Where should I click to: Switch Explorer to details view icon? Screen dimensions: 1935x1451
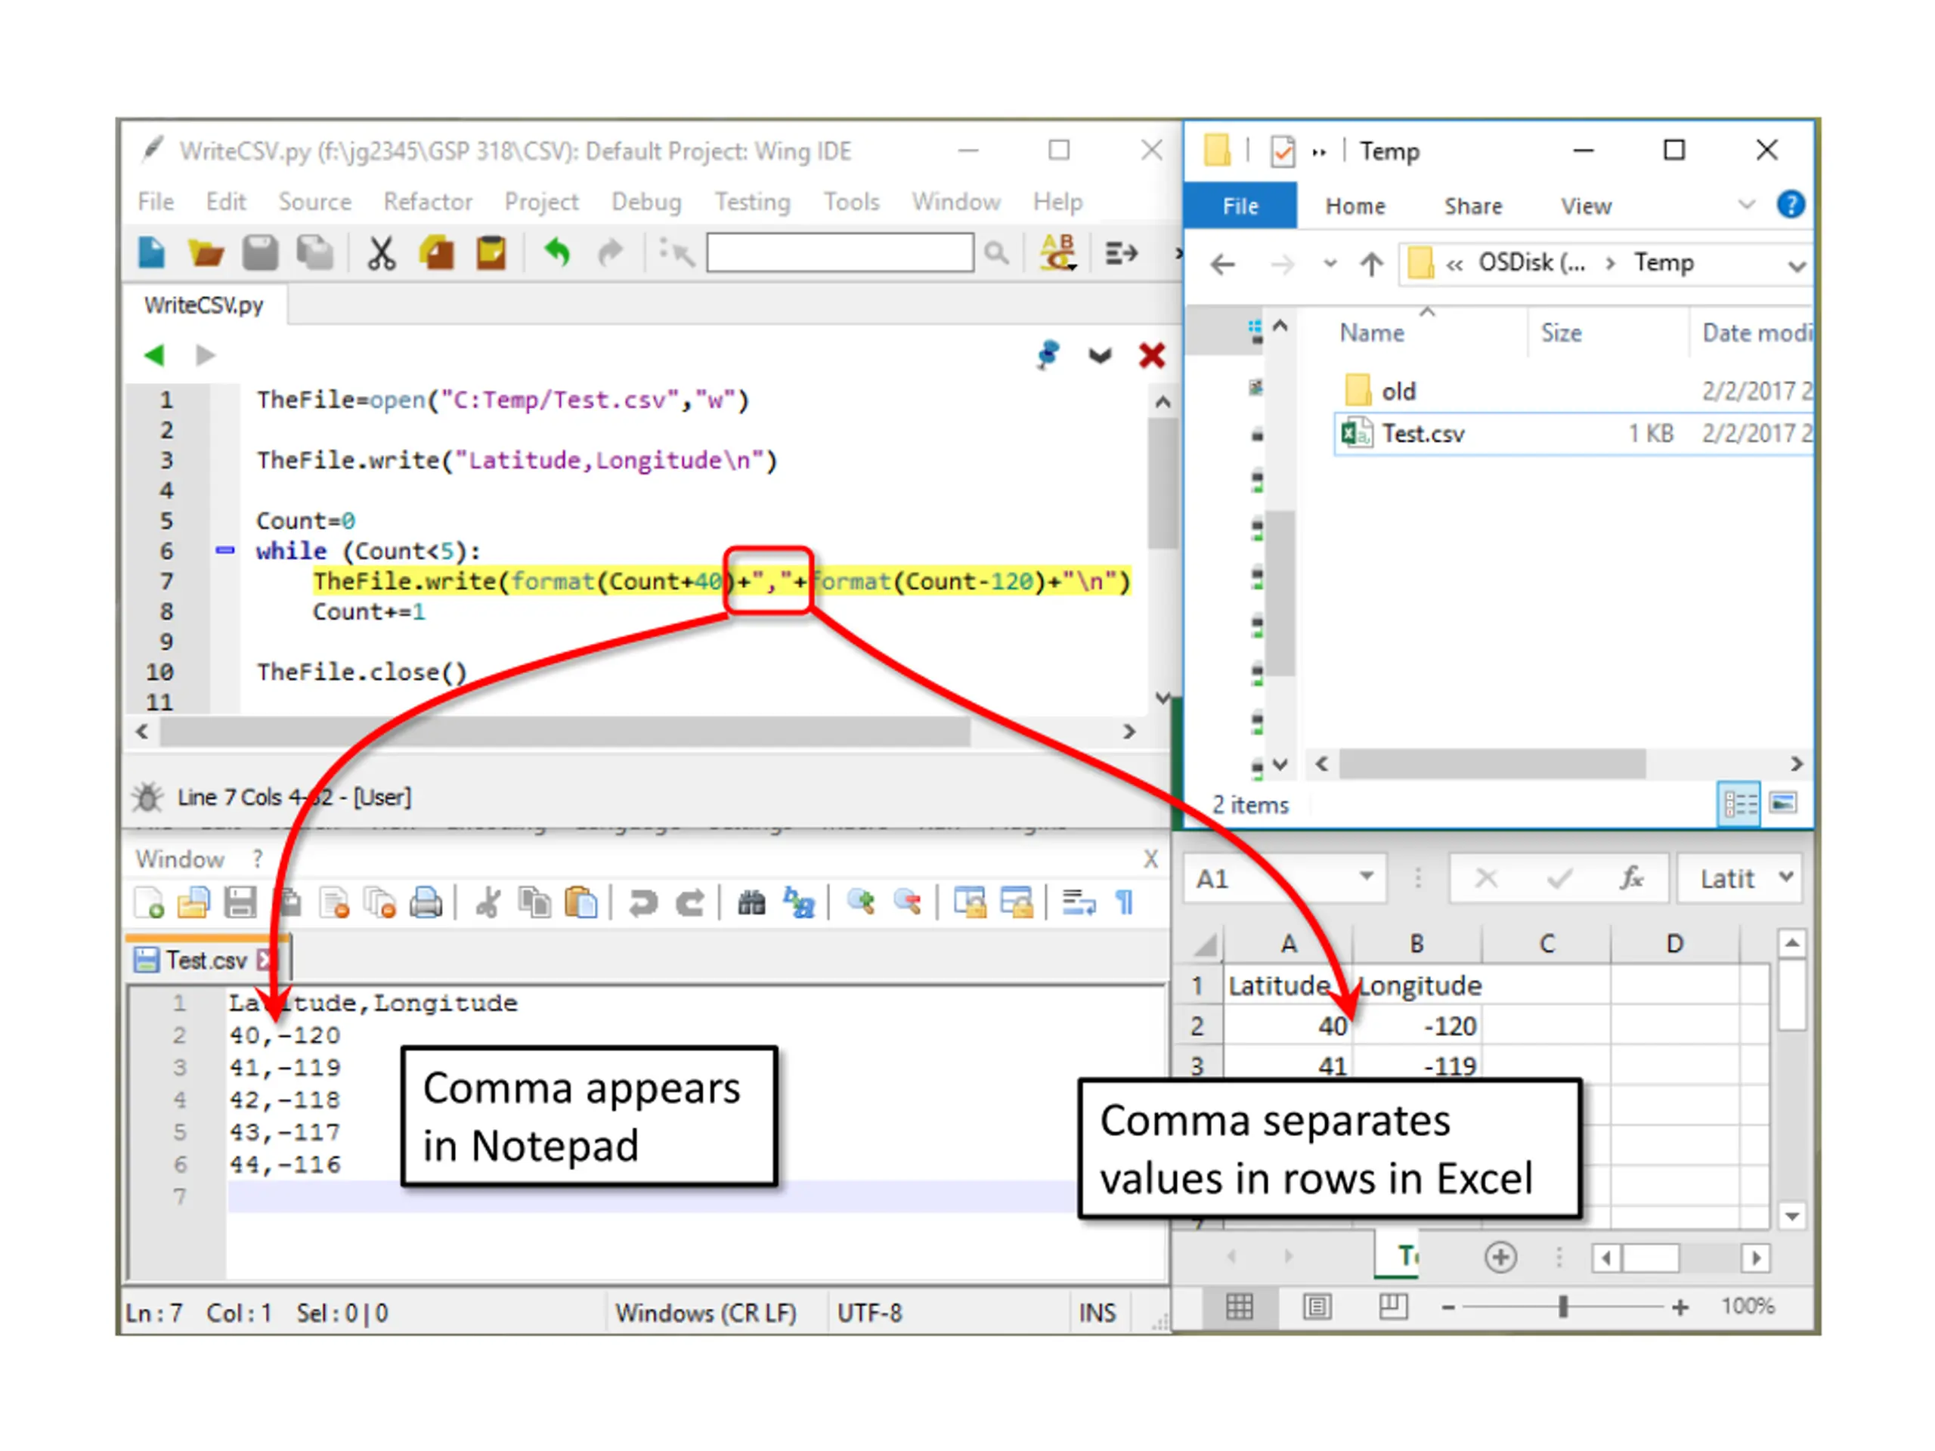pyautogui.click(x=1739, y=803)
